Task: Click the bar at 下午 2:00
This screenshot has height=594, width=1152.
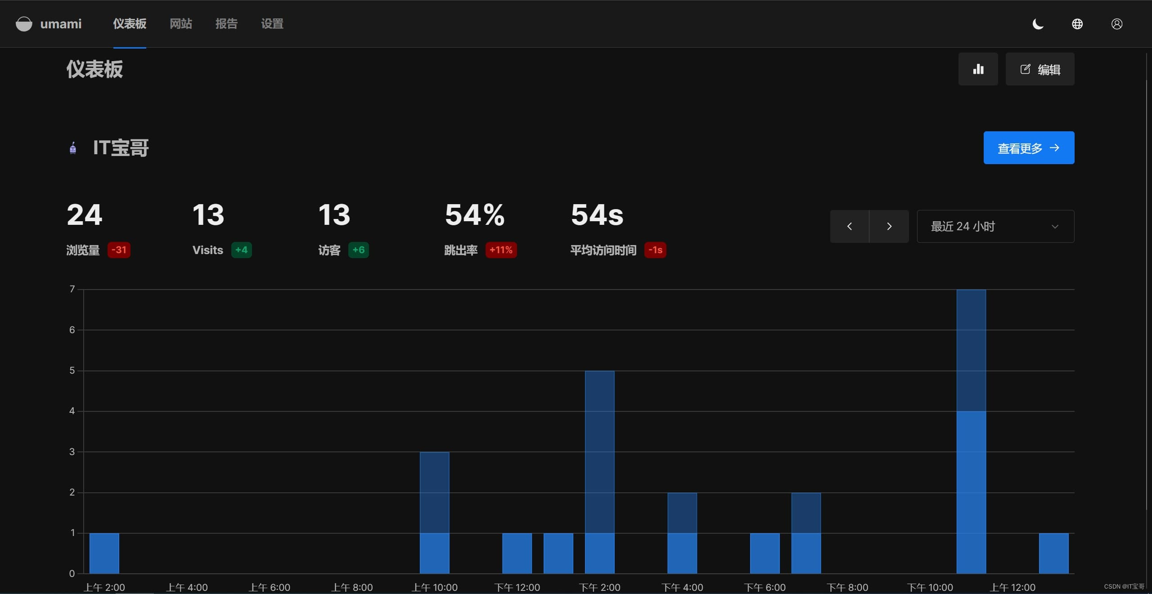Action: [x=599, y=472]
